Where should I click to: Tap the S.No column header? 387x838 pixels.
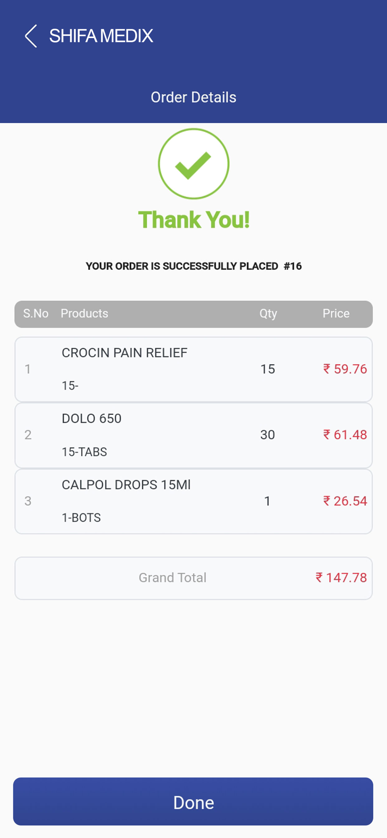36,313
